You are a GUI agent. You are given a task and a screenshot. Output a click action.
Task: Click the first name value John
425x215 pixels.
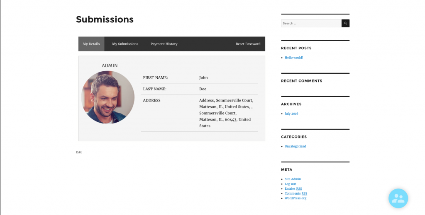[x=203, y=77]
